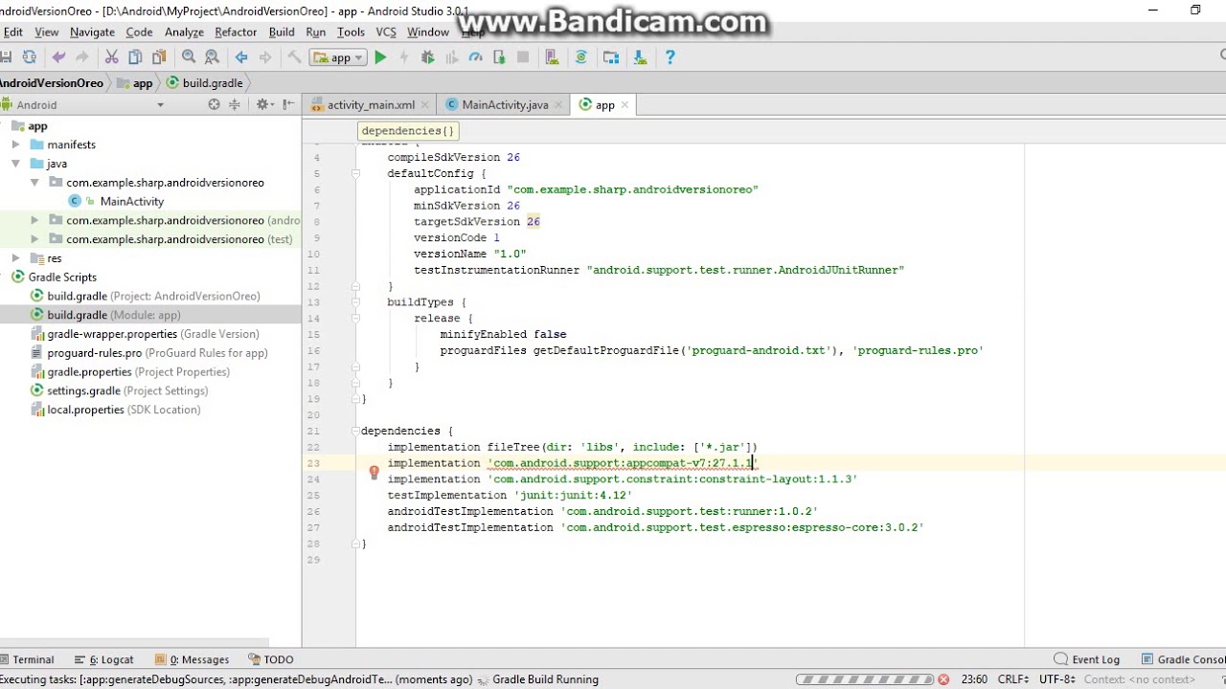The image size is (1226, 689).
Task: Change UTF-8 encoding selector
Action: point(1058,679)
